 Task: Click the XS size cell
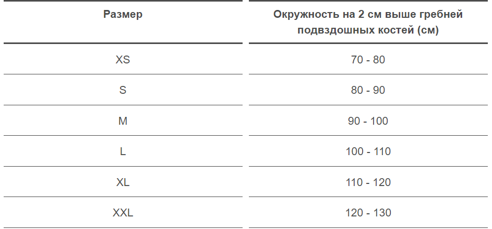pyautogui.click(x=123, y=59)
